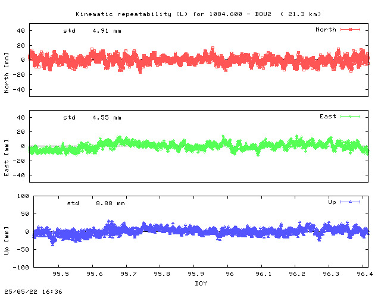The height and width of the screenshot is (295, 381).
Task: Click x-axis tick label 95.8
Action: pyautogui.click(x=162, y=274)
